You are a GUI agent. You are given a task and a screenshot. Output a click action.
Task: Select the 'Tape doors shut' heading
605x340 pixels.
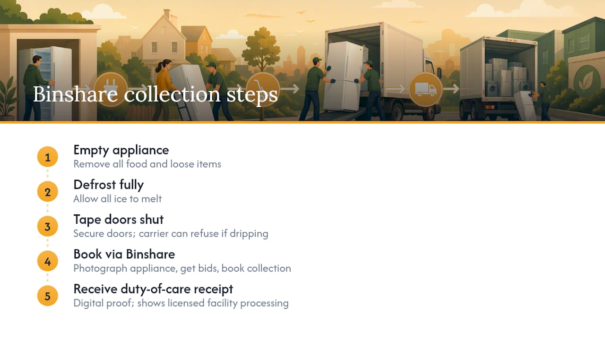pyautogui.click(x=119, y=220)
